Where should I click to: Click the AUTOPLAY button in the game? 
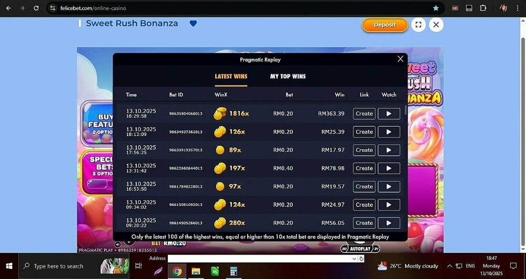(x=360, y=249)
